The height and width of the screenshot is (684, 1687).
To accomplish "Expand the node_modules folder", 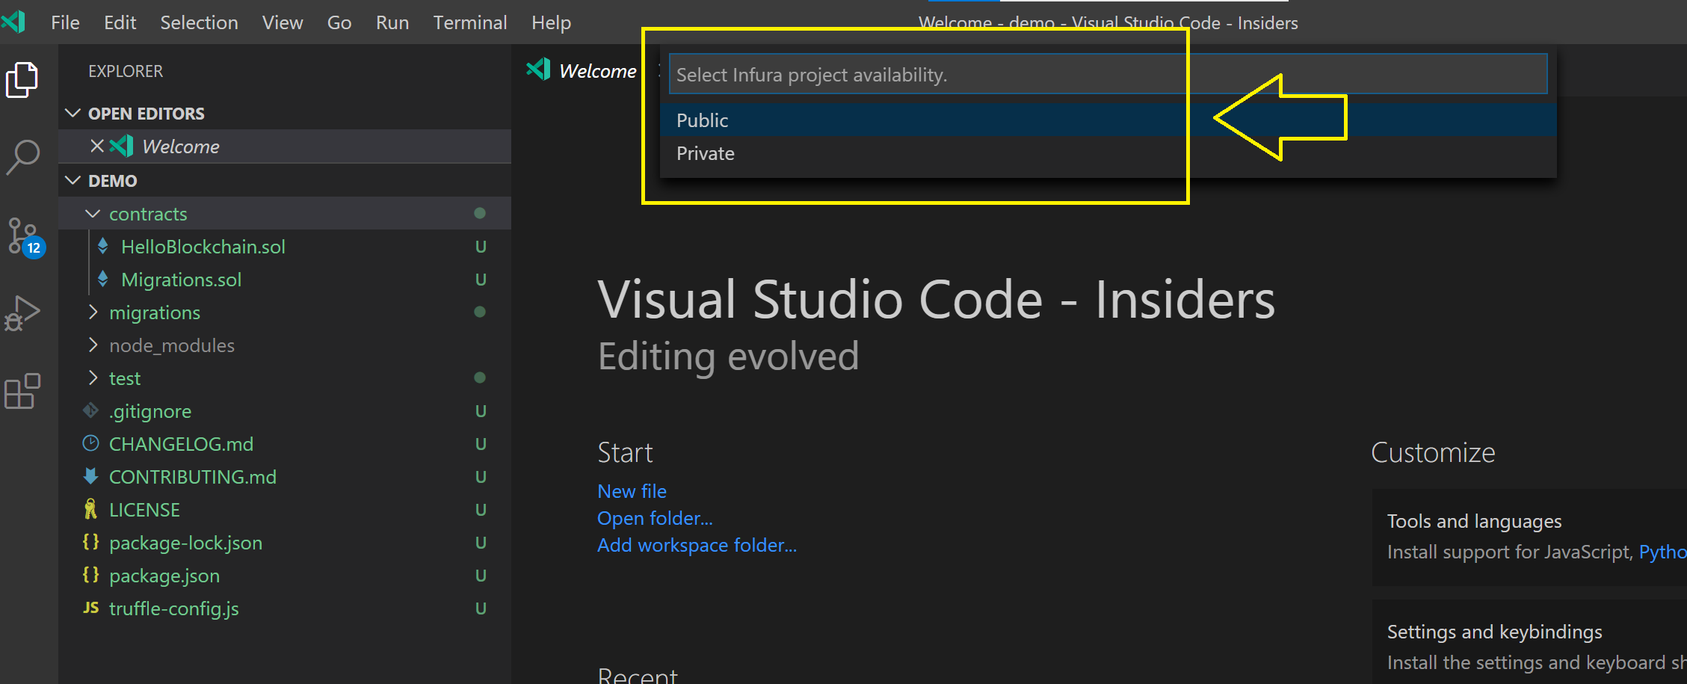I will point(93,345).
